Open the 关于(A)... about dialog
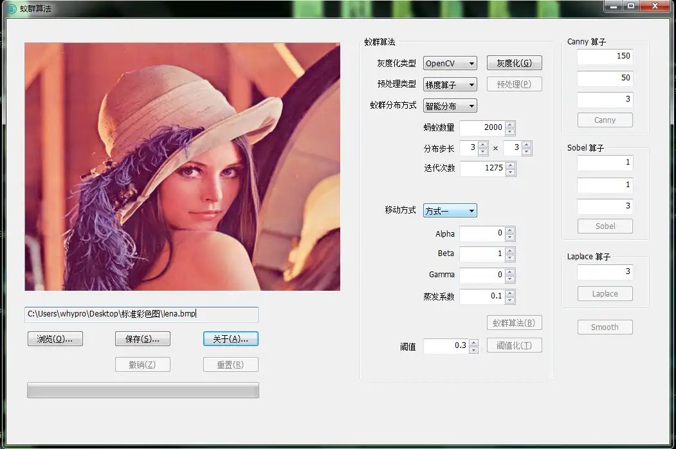 [230, 338]
